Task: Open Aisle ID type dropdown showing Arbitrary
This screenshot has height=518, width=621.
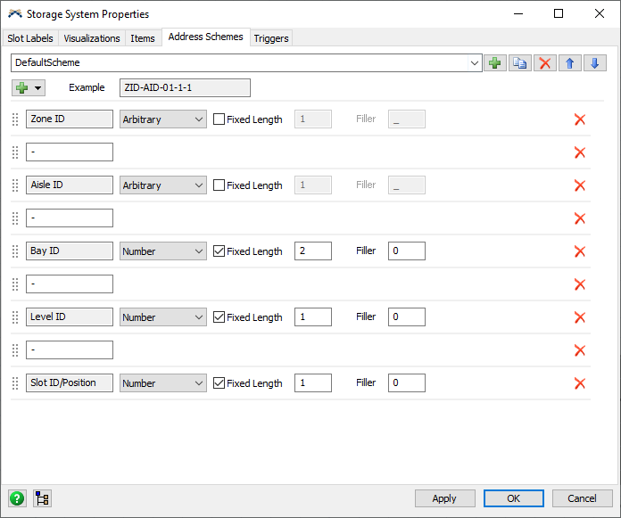Action: (163, 185)
